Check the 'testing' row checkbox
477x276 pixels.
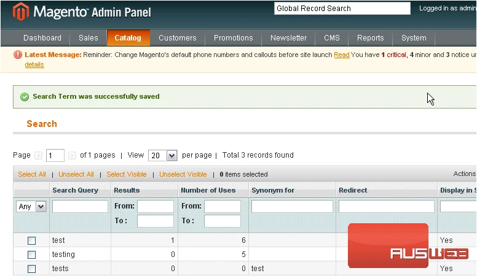pyautogui.click(x=31, y=255)
